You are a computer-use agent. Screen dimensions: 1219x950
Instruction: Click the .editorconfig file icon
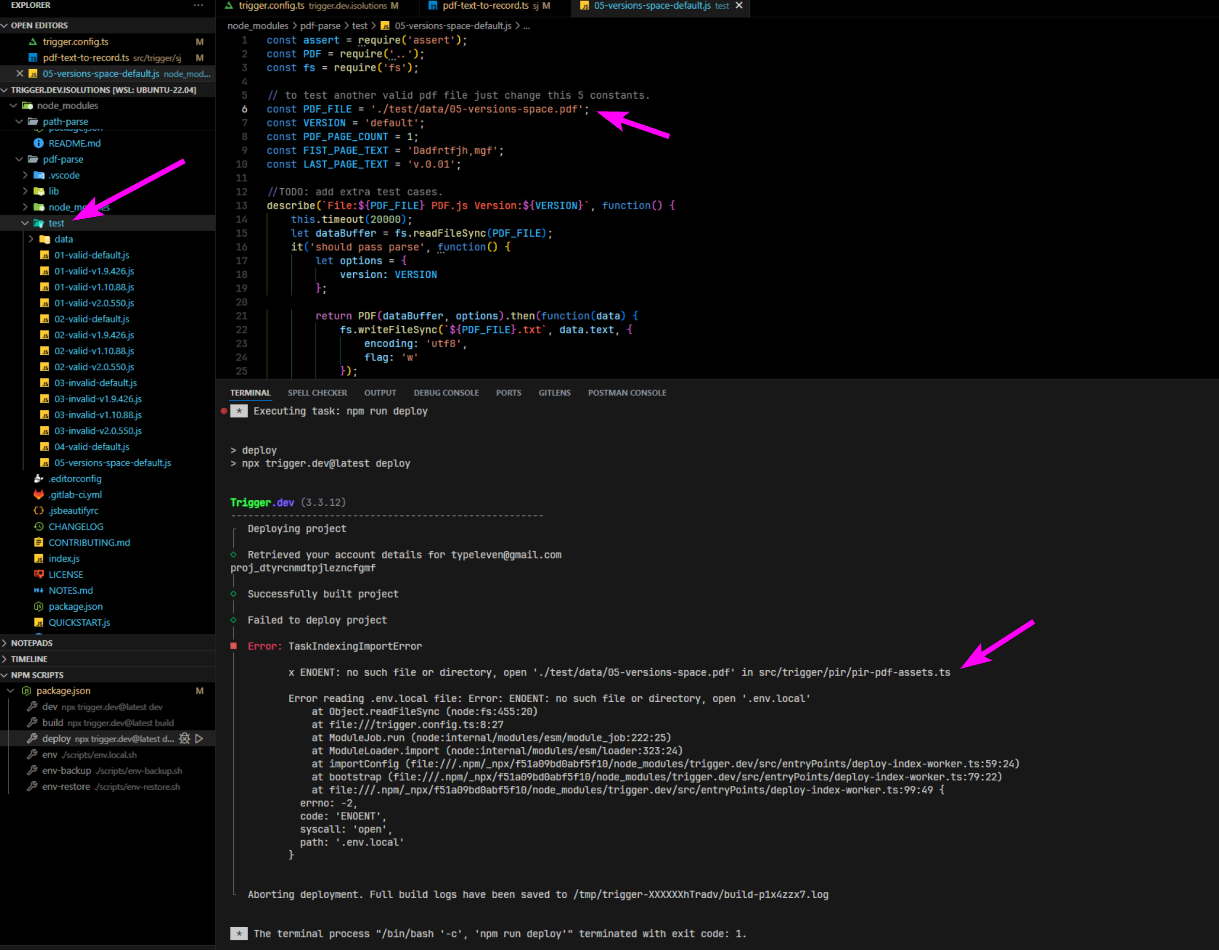[39, 478]
